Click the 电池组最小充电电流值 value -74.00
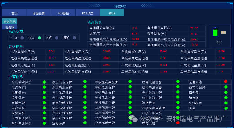Image resolution: width=234 pixels, height=128 pixels. click(194, 45)
